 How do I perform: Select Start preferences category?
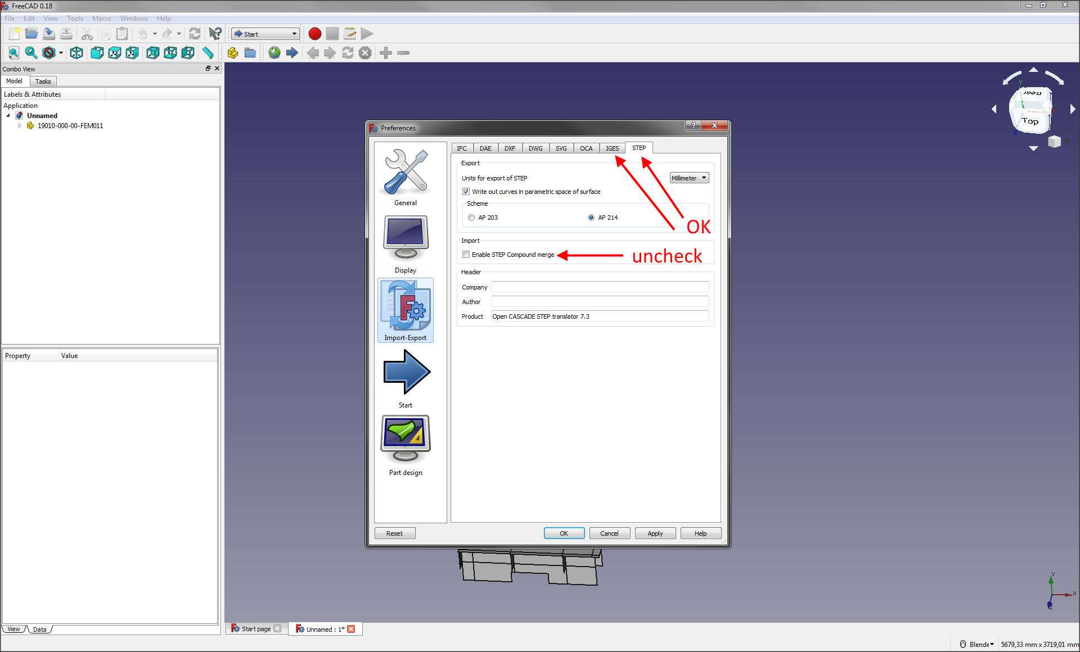(x=406, y=379)
